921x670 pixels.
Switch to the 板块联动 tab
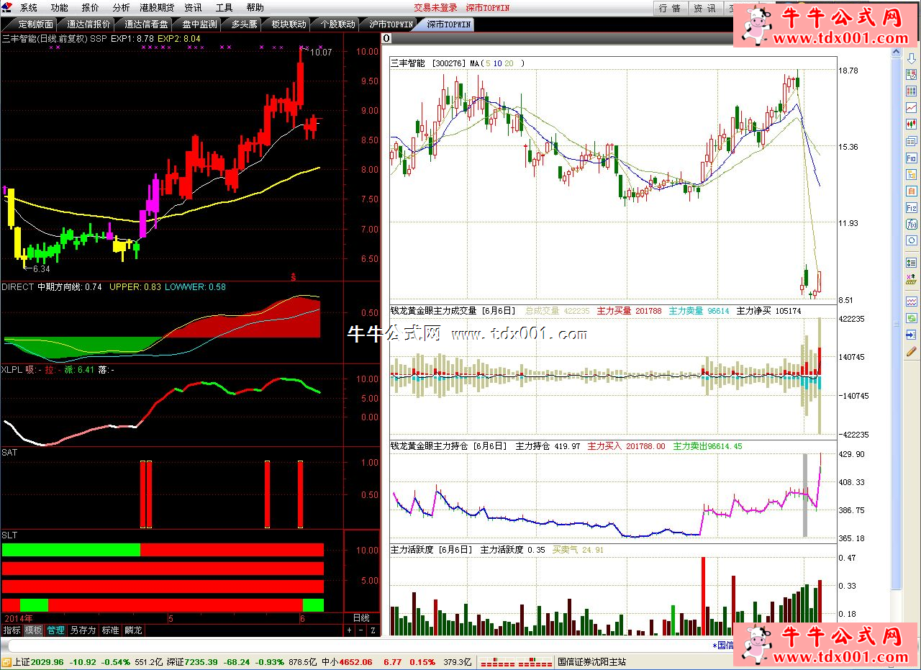point(289,24)
